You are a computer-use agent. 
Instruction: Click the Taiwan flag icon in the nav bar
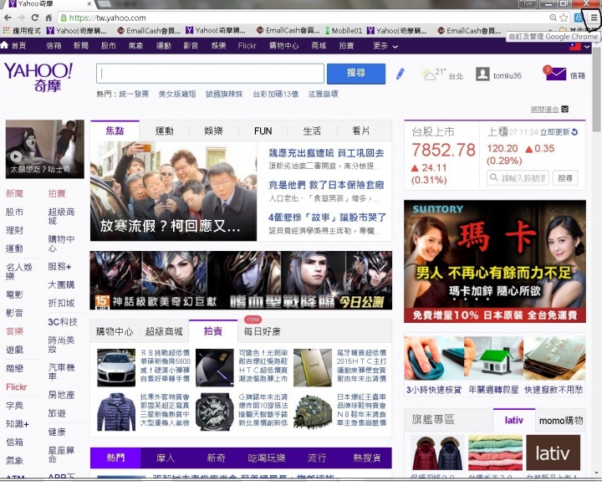coord(574,47)
